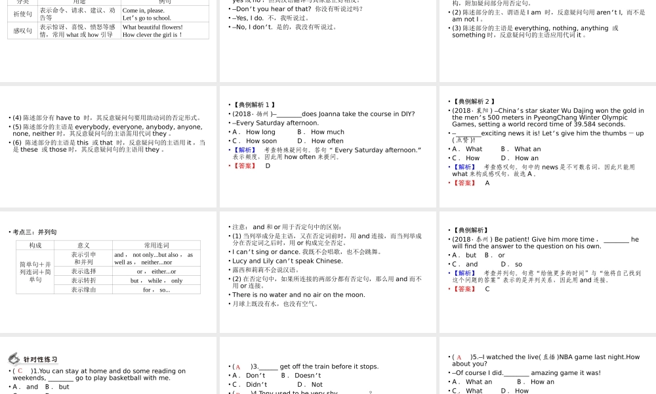Click the sentence 'I can't sing or dance.'
Image resolution: width=656 pixels, height=394 pixels.
point(306,252)
